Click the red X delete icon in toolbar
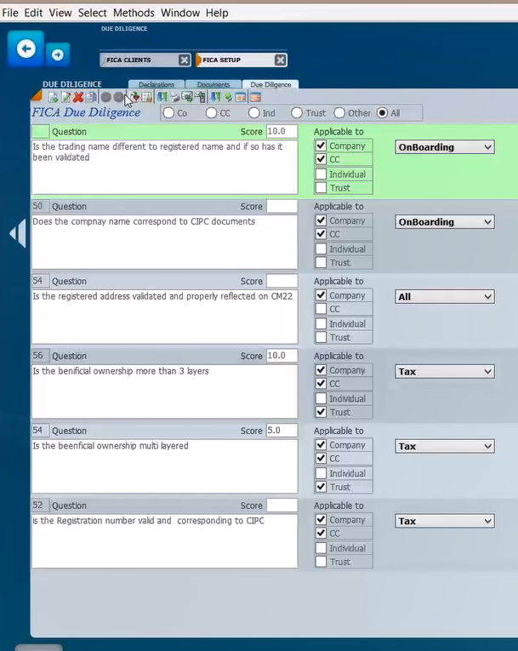The image size is (518, 651). [x=78, y=98]
